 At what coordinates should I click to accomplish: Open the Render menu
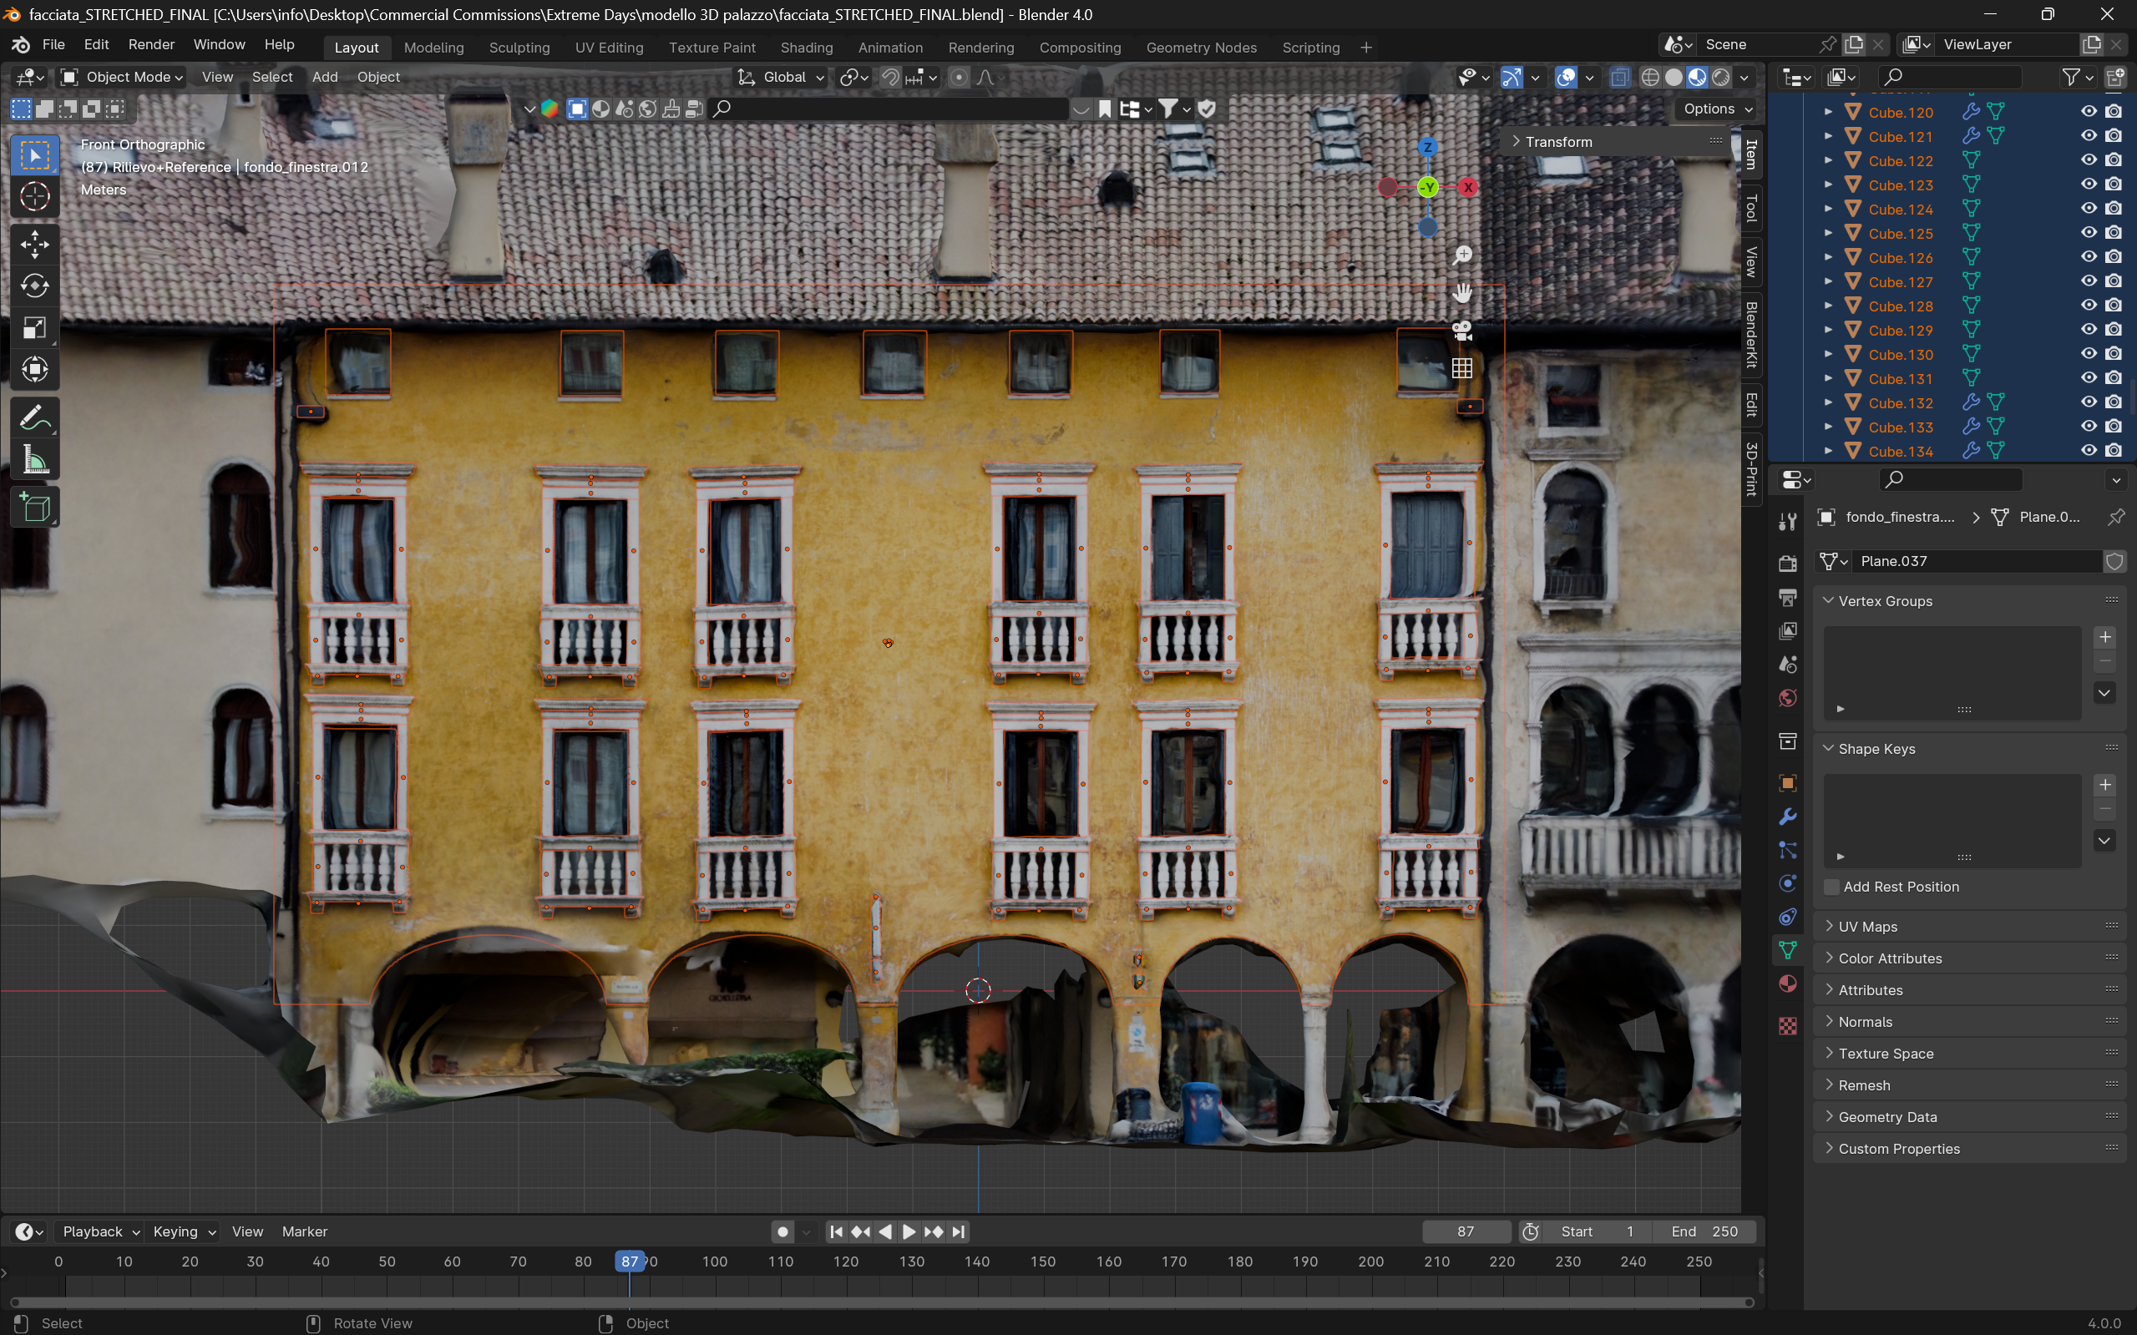point(151,44)
